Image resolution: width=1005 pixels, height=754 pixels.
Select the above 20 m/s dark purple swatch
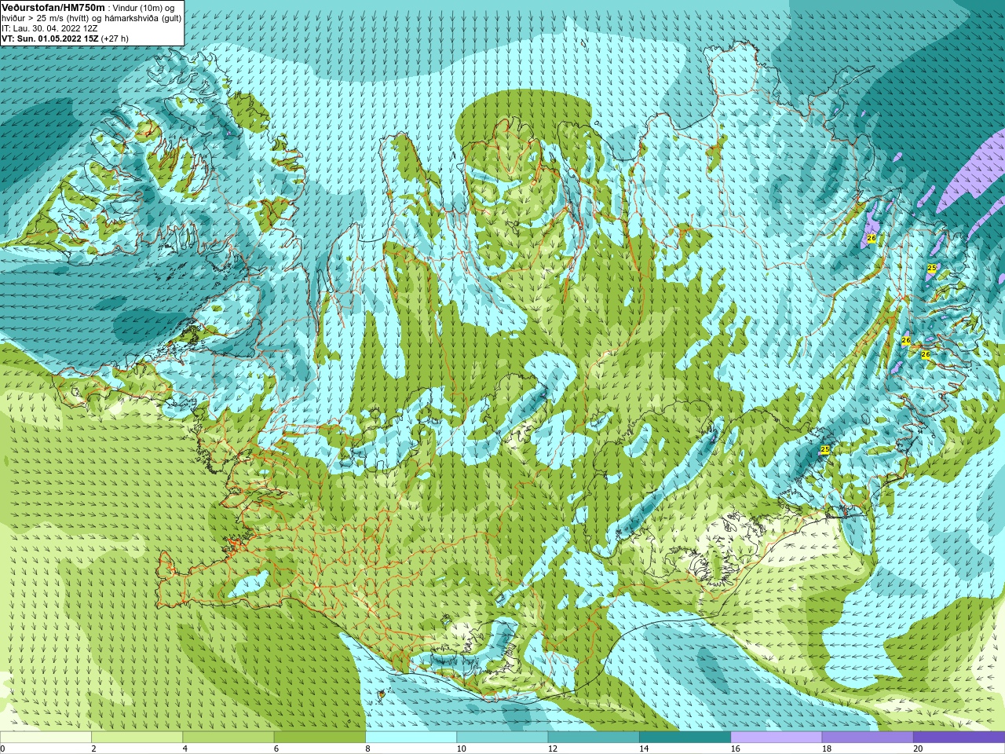[959, 738]
